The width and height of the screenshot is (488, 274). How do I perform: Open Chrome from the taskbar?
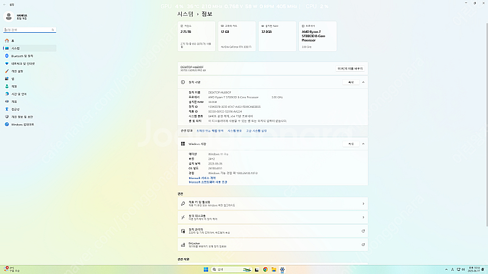point(265,269)
